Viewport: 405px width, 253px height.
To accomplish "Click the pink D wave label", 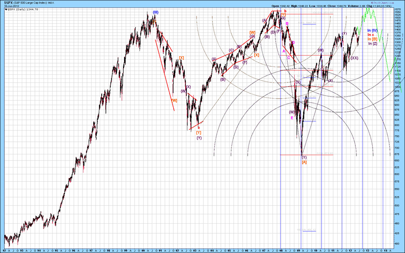I will [293, 43].
